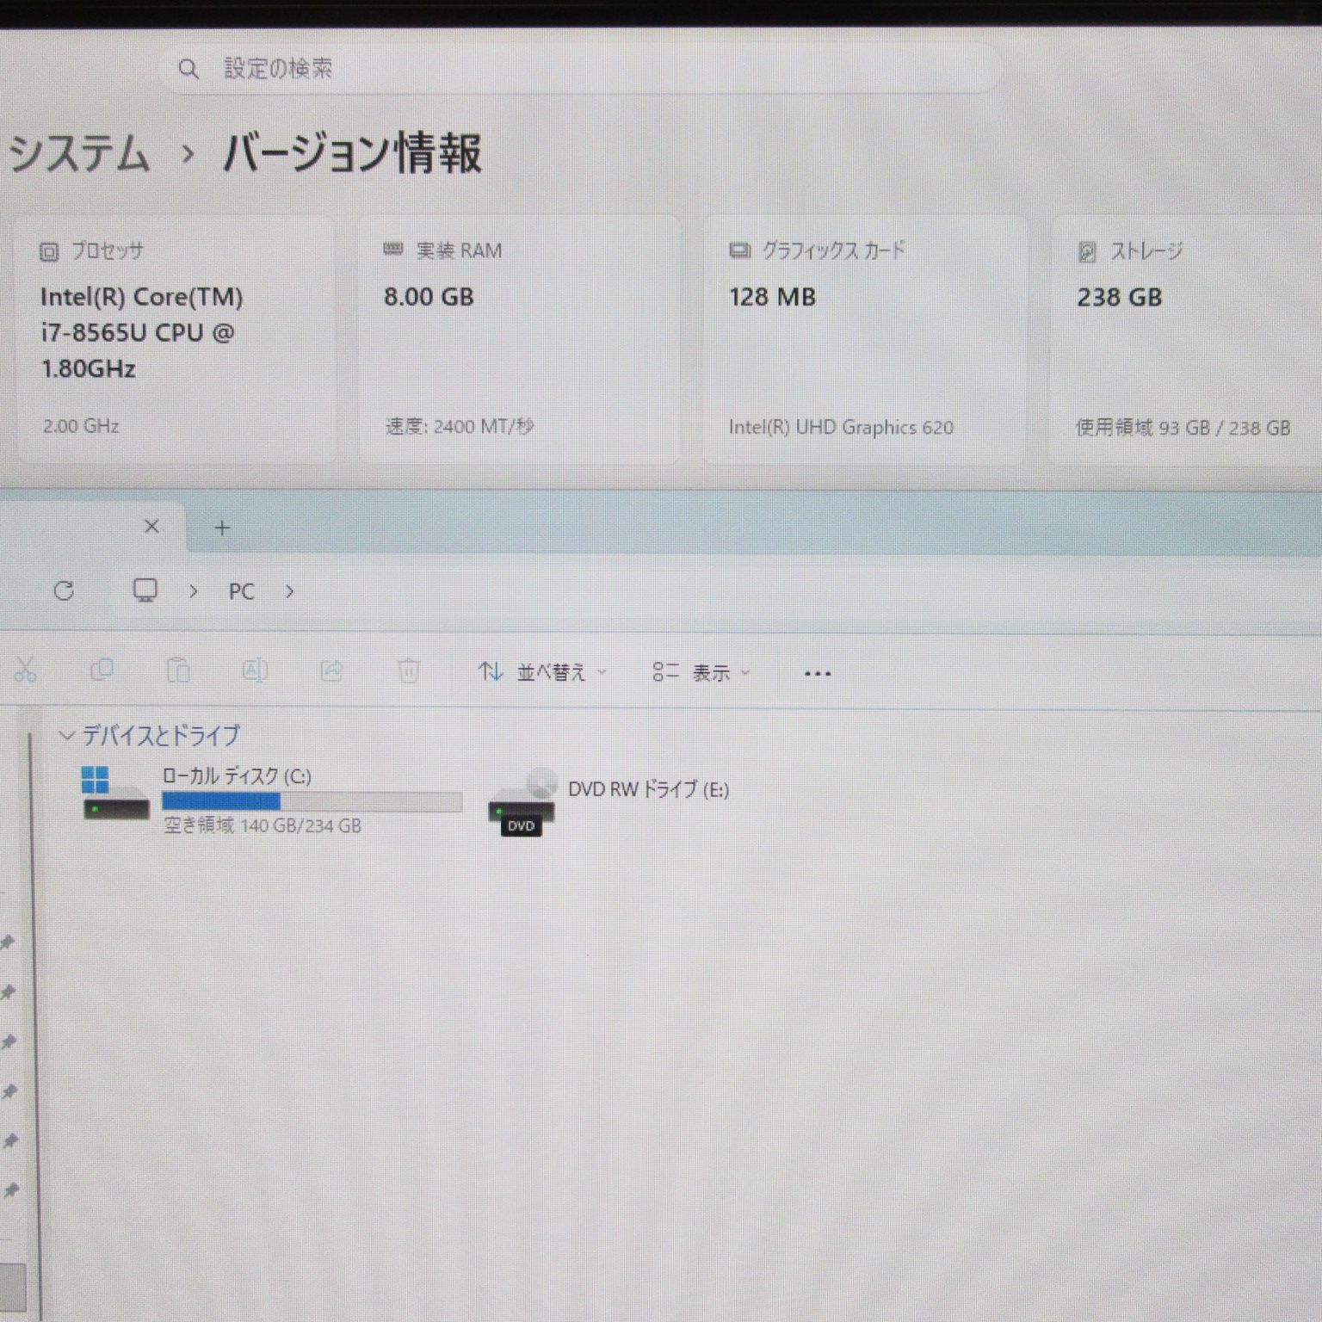Screen dimensions: 1322x1322
Task: Select 空き領域 140 GB/234 GB text
Action: [263, 825]
